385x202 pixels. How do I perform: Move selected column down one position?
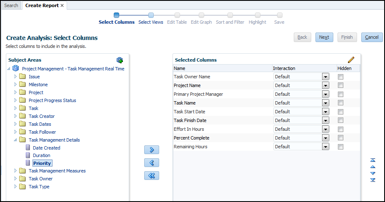(x=373, y=173)
